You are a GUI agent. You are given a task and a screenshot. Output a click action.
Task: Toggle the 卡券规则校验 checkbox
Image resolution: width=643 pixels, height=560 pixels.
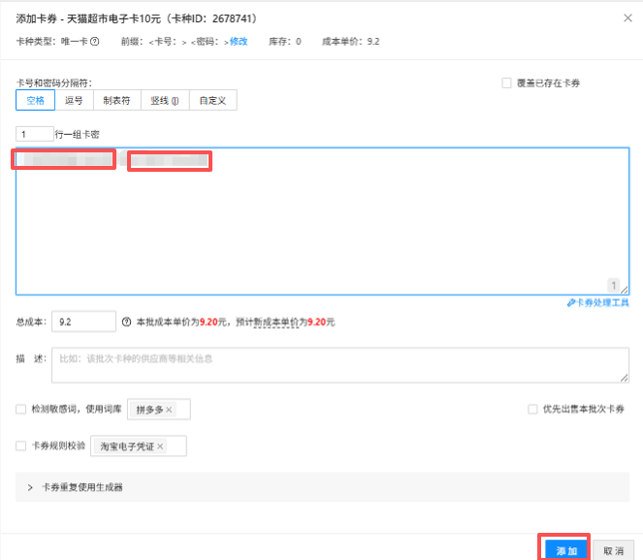[x=21, y=446]
